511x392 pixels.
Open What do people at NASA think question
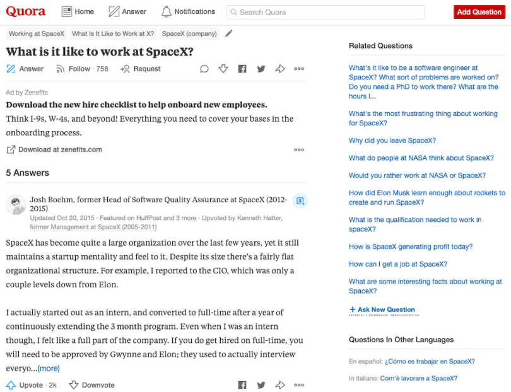[x=421, y=158]
